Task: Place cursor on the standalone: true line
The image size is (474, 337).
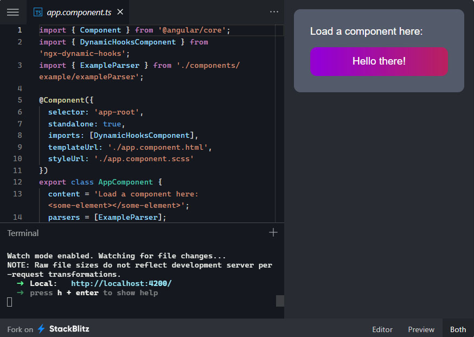Action: coord(87,124)
